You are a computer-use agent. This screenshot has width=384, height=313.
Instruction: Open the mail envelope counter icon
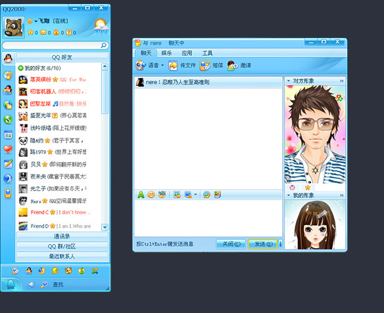tap(43, 32)
